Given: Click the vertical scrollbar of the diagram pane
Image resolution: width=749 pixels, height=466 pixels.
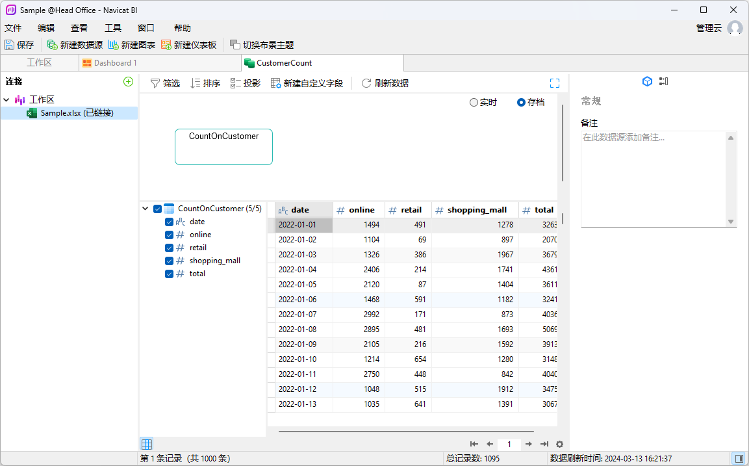Looking at the screenshot, I should [563, 143].
